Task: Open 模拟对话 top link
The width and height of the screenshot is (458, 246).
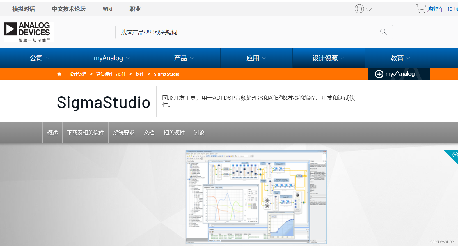Action: [24, 9]
